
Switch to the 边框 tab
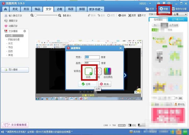click(60, 9)
